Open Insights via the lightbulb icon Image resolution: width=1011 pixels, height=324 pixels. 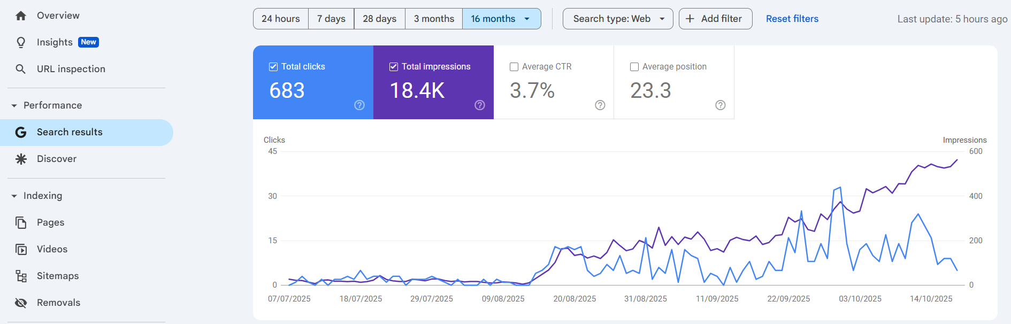pos(21,42)
